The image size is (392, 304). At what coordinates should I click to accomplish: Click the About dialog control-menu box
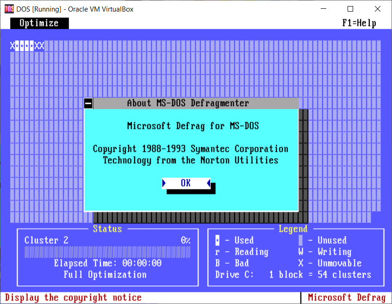[x=88, y=103]
